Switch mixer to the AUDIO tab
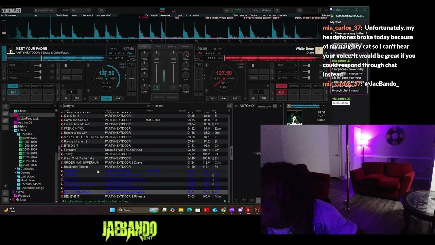The height and width of the screenshot is (245, 435). coord(144,46)
